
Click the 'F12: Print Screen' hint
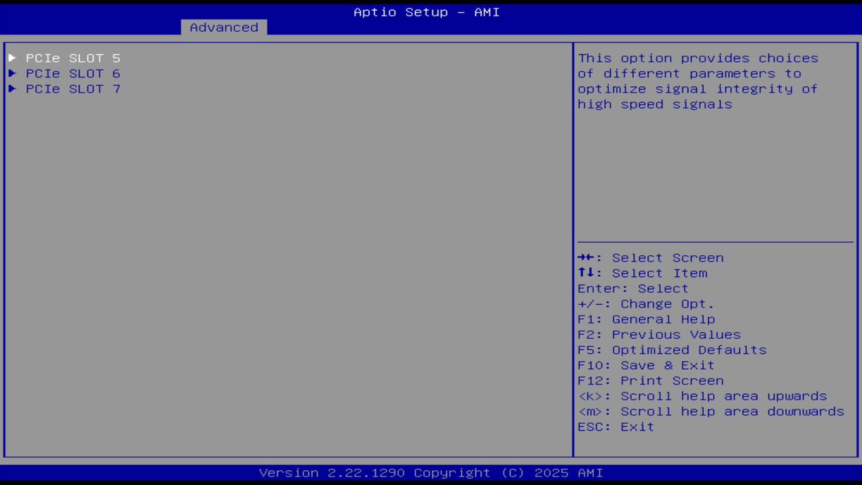click(x=651, y=381)
